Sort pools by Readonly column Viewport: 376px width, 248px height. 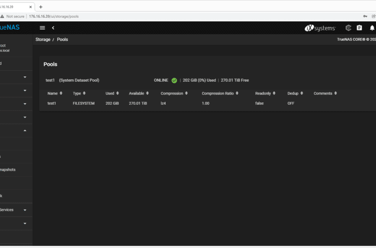pyautogui.click(x=265, y=93)
